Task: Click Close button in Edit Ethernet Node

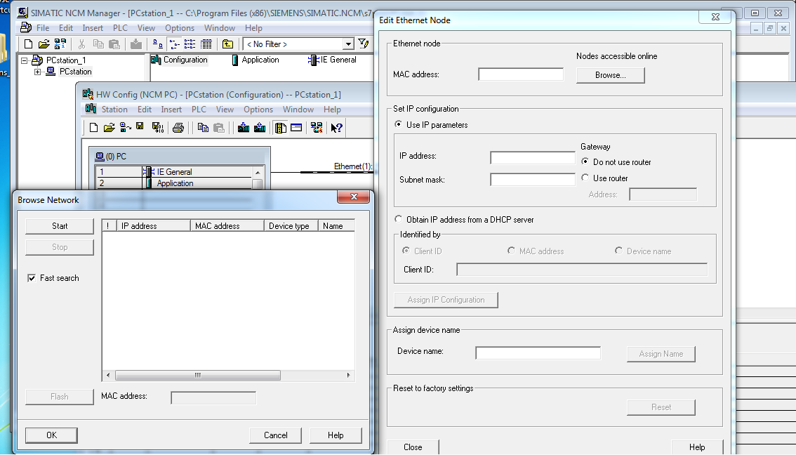Action: pyautogui.click(x=413, y=447)
